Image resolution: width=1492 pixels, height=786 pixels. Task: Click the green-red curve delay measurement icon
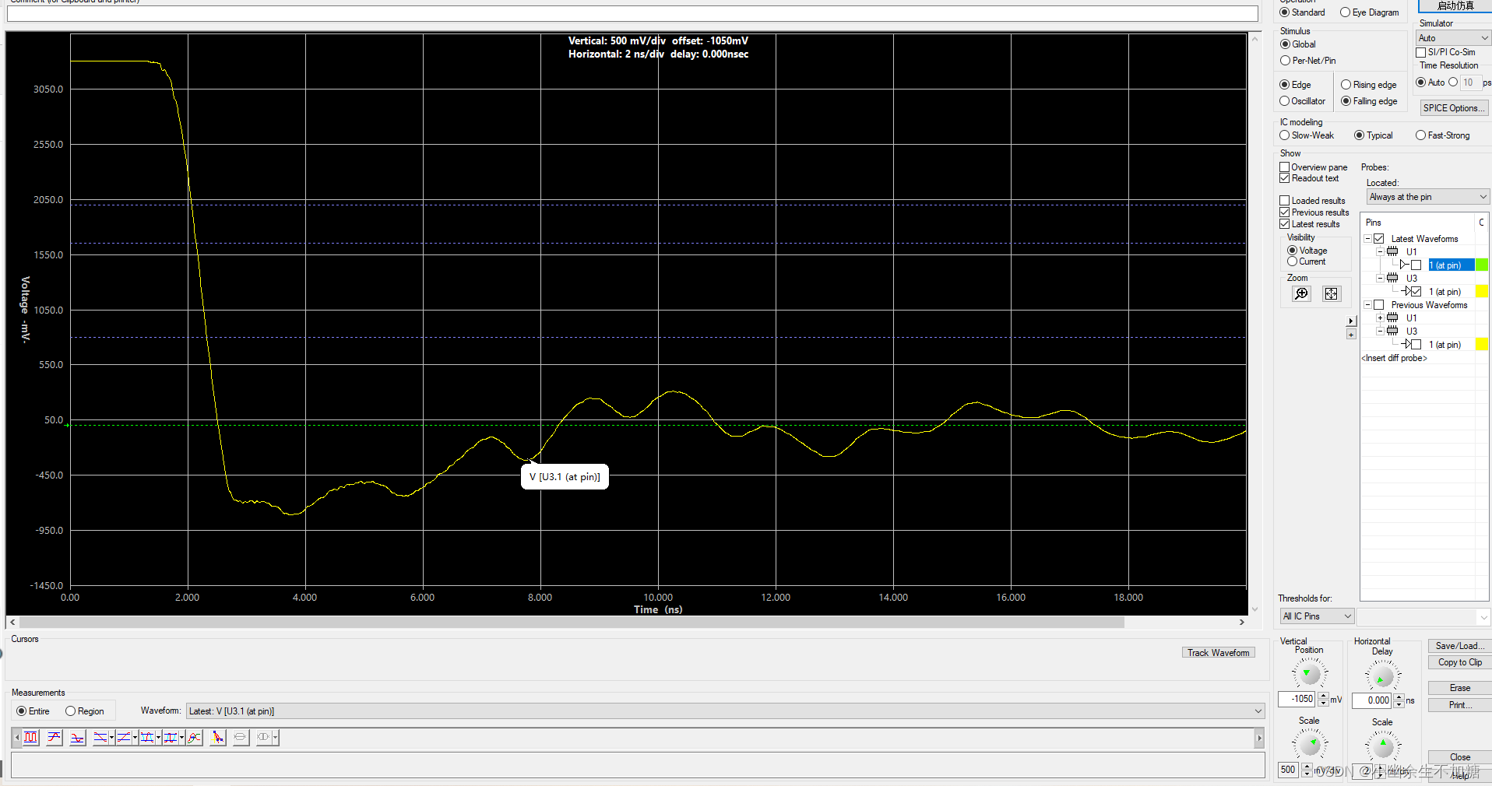tap(195, 737)
